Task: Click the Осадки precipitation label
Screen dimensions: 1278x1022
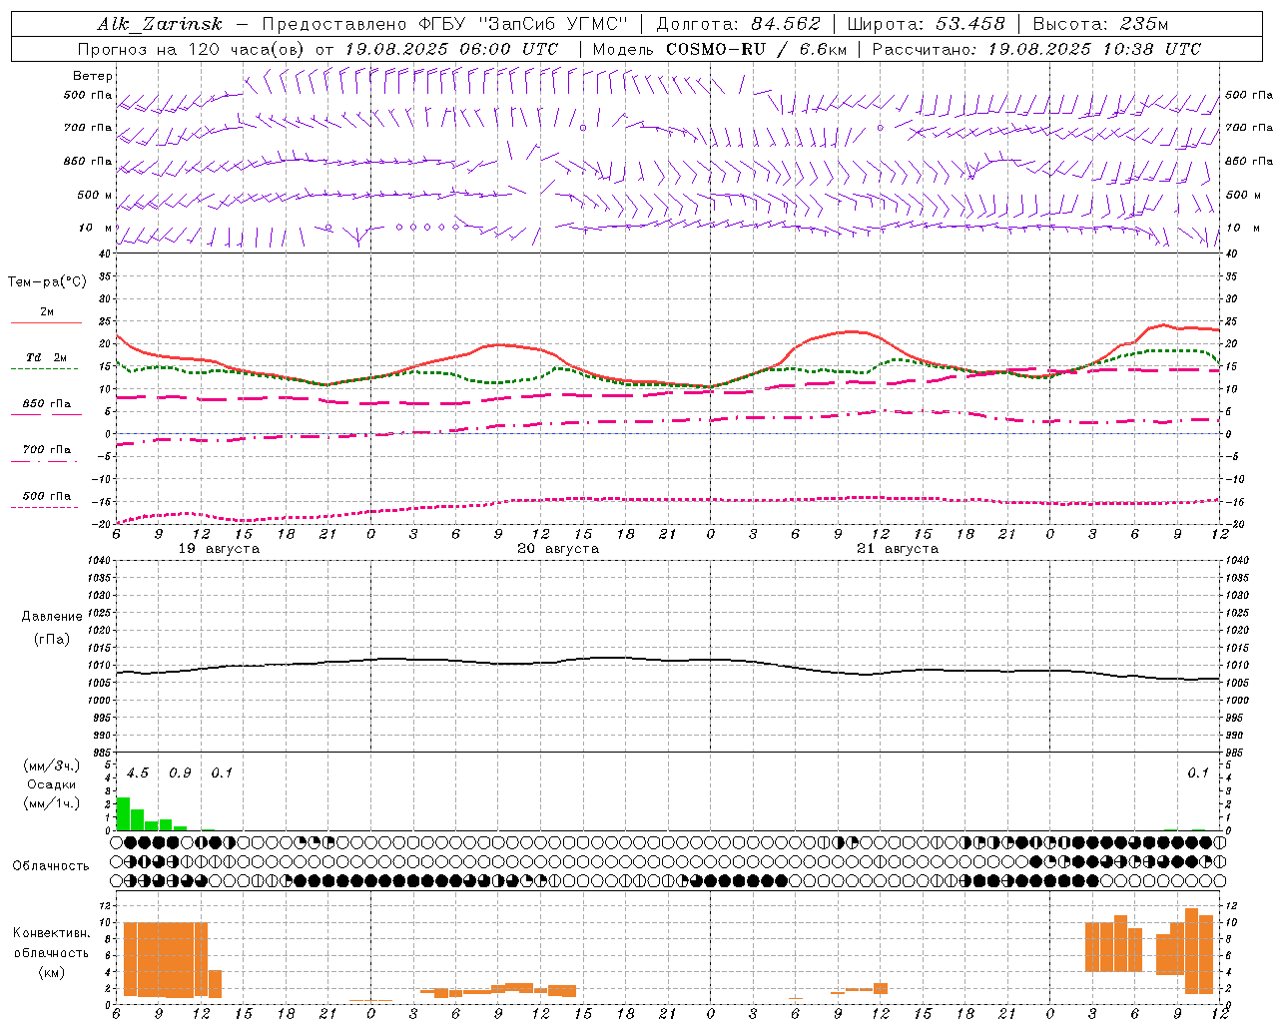Action: [x=52, y=784]
